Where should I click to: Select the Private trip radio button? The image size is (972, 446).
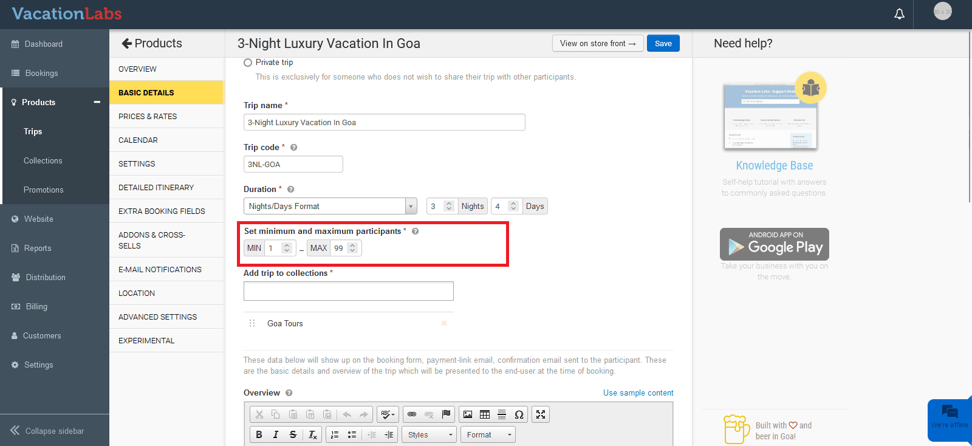[x=248, y=63]
